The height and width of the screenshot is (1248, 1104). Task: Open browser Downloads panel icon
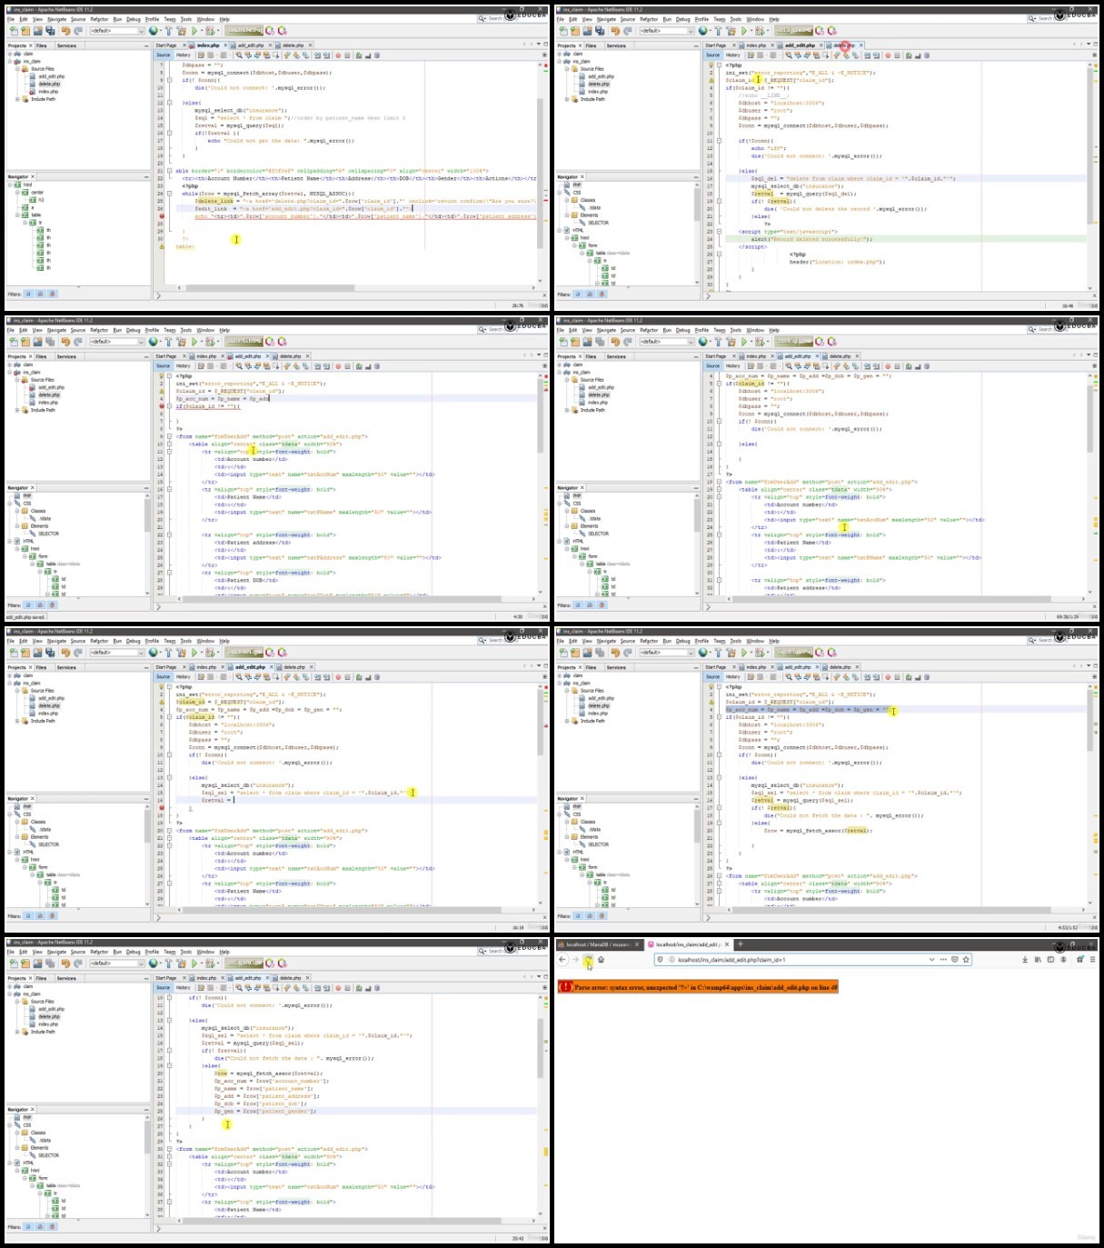tap(1025, 959)
